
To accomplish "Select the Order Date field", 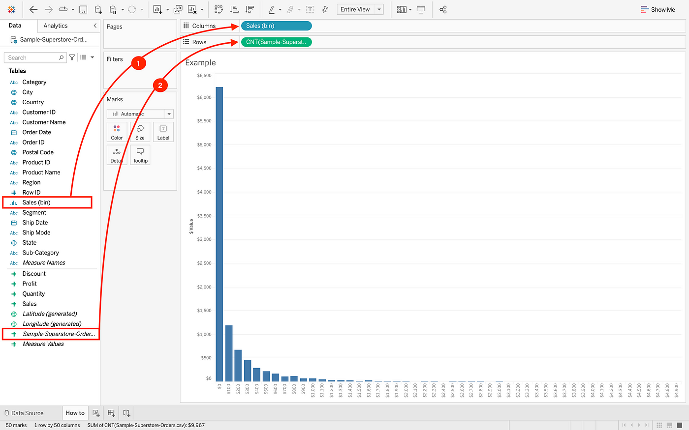I will (36, 132).
